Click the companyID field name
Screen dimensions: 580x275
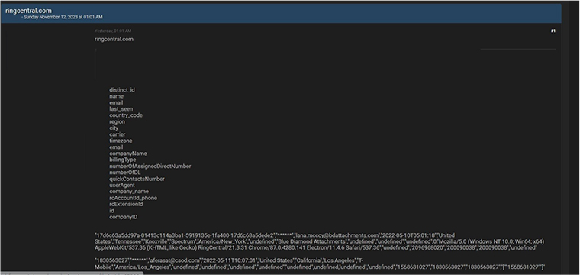123,217
